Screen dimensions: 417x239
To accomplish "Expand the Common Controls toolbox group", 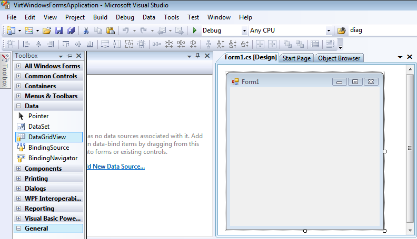I will click(x=19, y=76).
